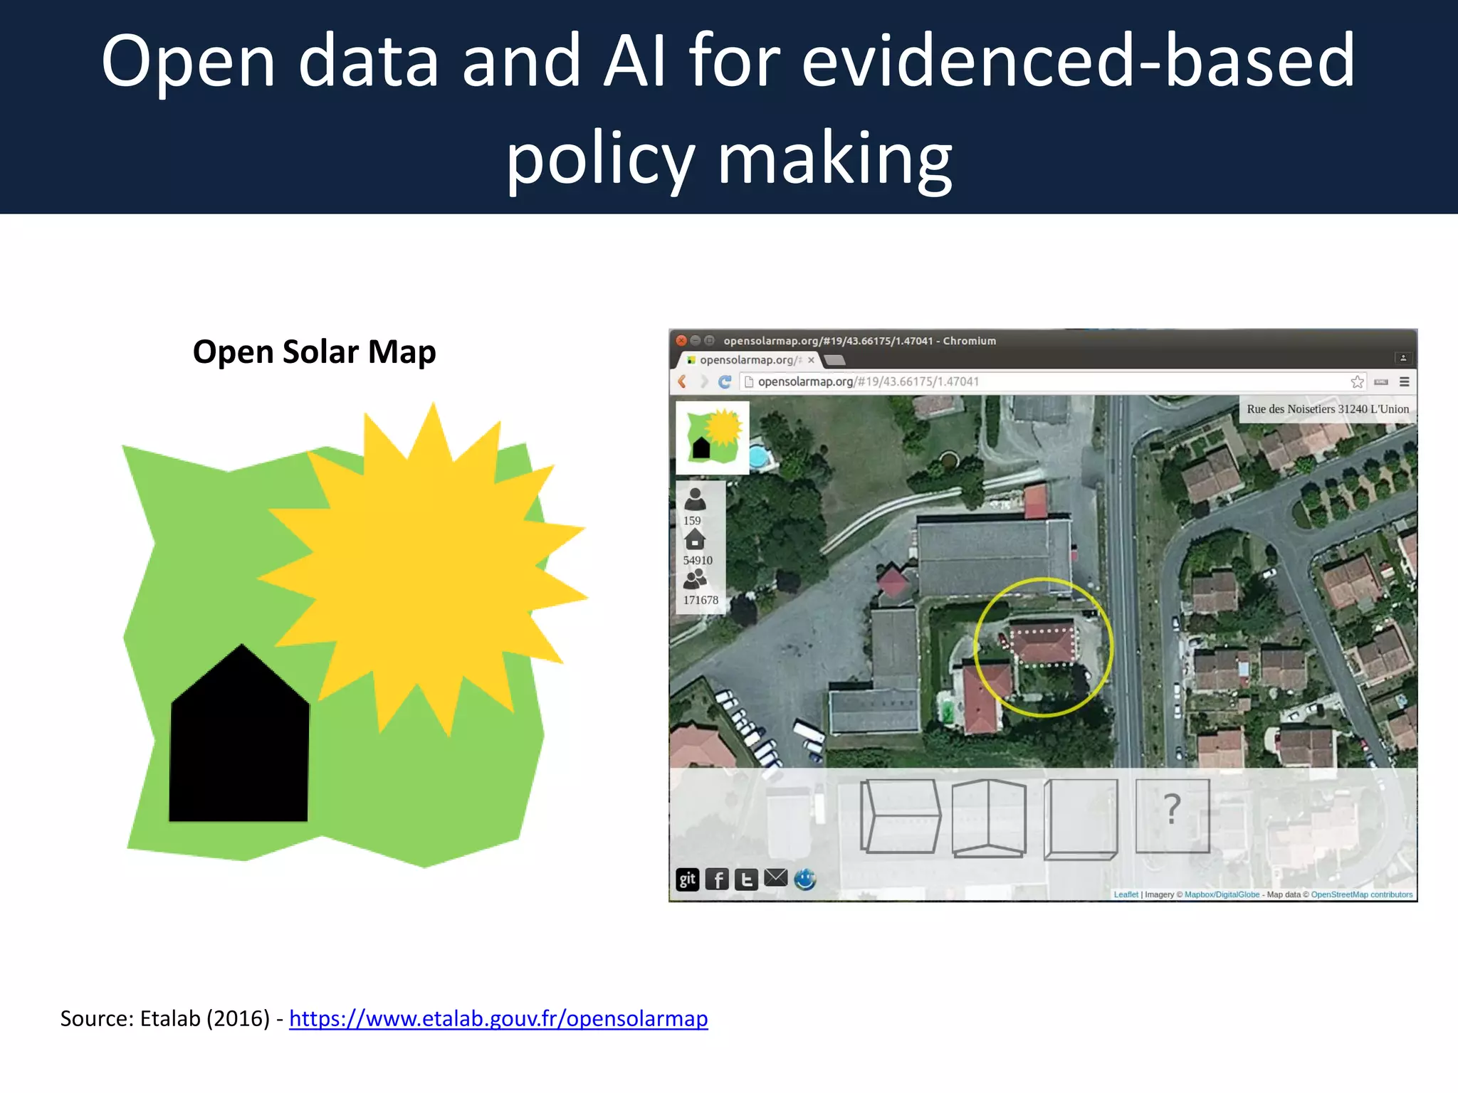Open the git repository icon
Image resolution: width=1458 pixels, height=1093 pixels.
tap(687, 880)
